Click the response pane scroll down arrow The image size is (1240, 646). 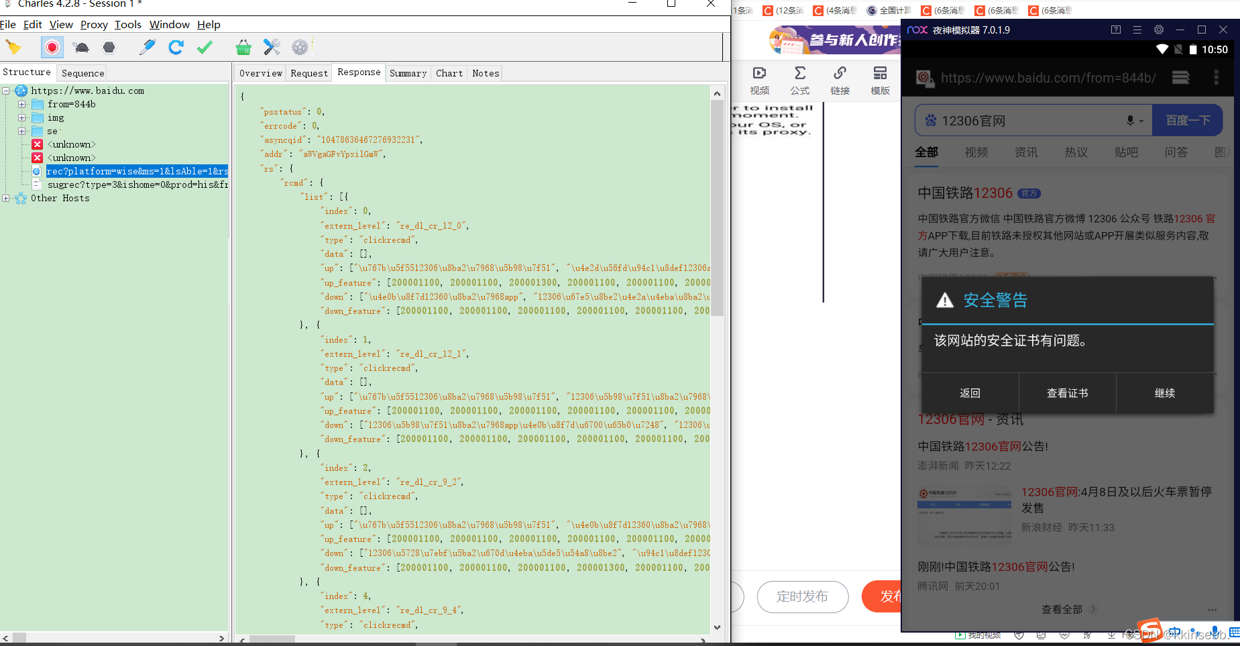pyautogui.click(x=717, y=627)
